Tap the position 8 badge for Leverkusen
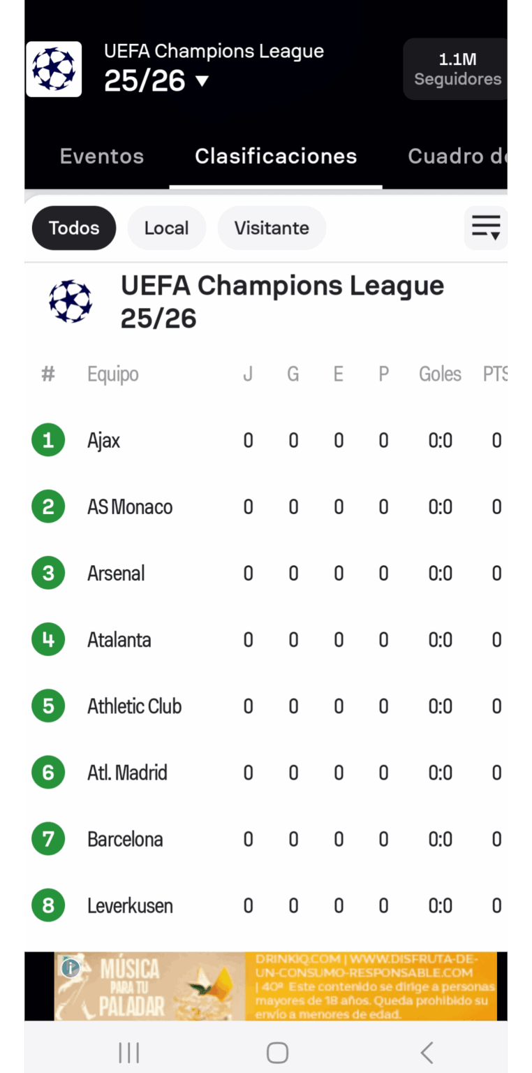532x1073 pixels. 48,906
